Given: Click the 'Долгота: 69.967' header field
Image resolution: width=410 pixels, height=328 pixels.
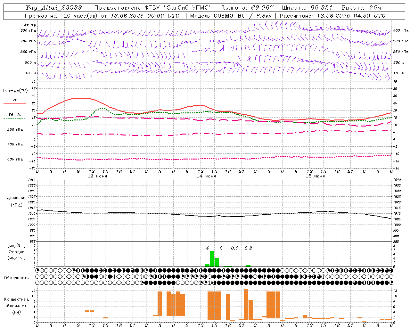Looking at the screenshot, I should 247,8.
